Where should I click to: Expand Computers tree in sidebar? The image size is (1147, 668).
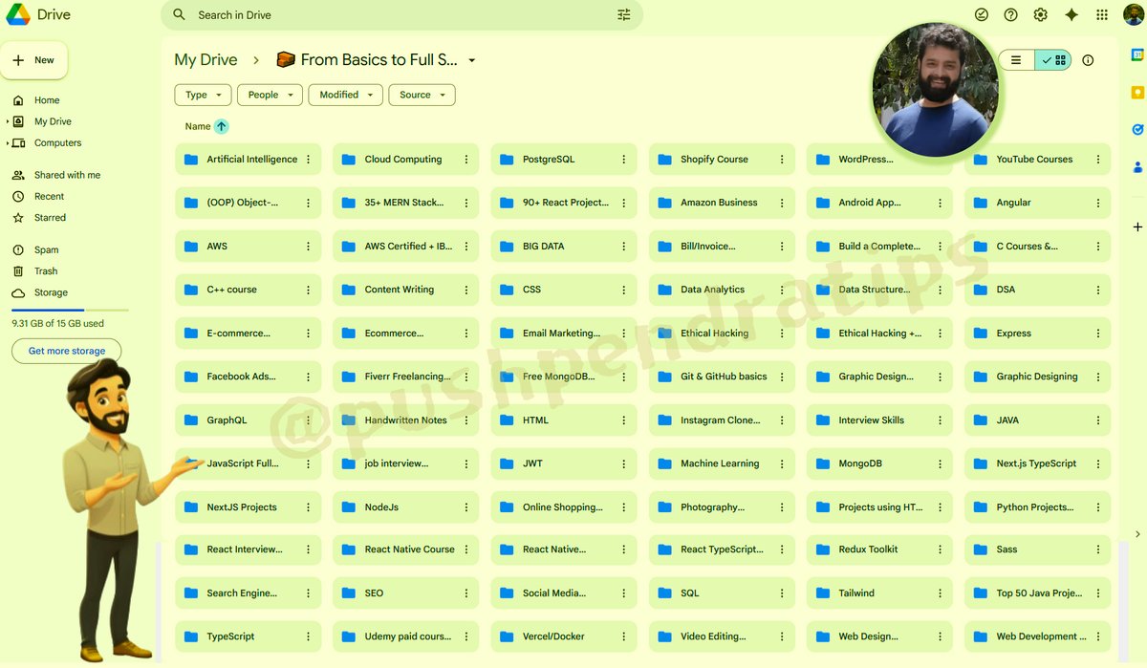pyautogui.click(x=8, y=143)
